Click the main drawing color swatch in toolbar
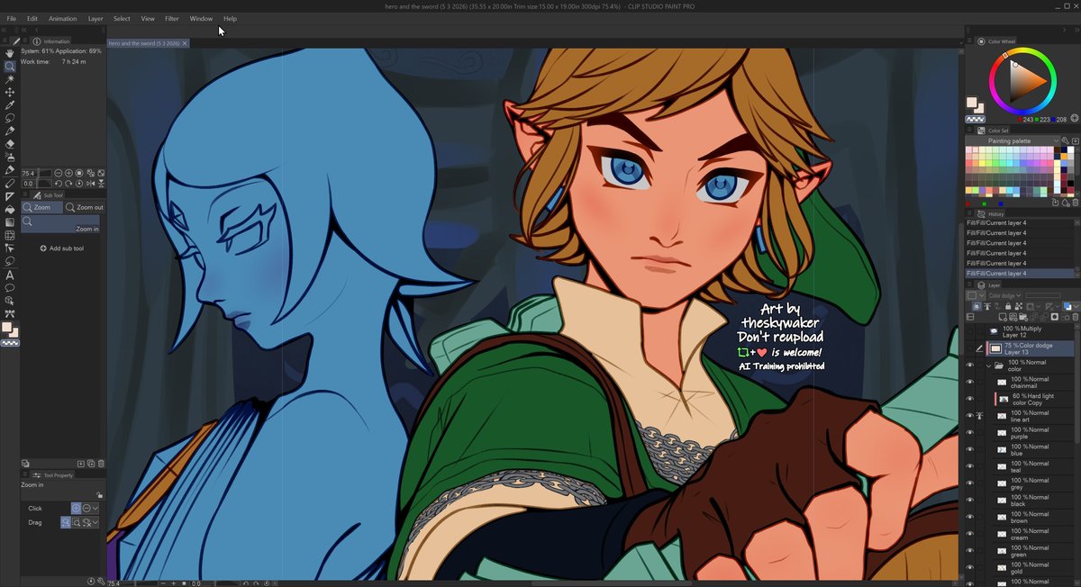This screenshot has height=587, width=1081. pos(7,328)
